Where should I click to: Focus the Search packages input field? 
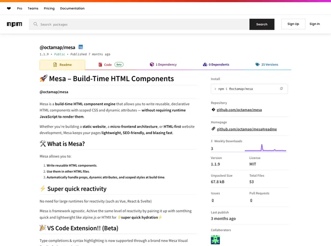coord(139,24)
